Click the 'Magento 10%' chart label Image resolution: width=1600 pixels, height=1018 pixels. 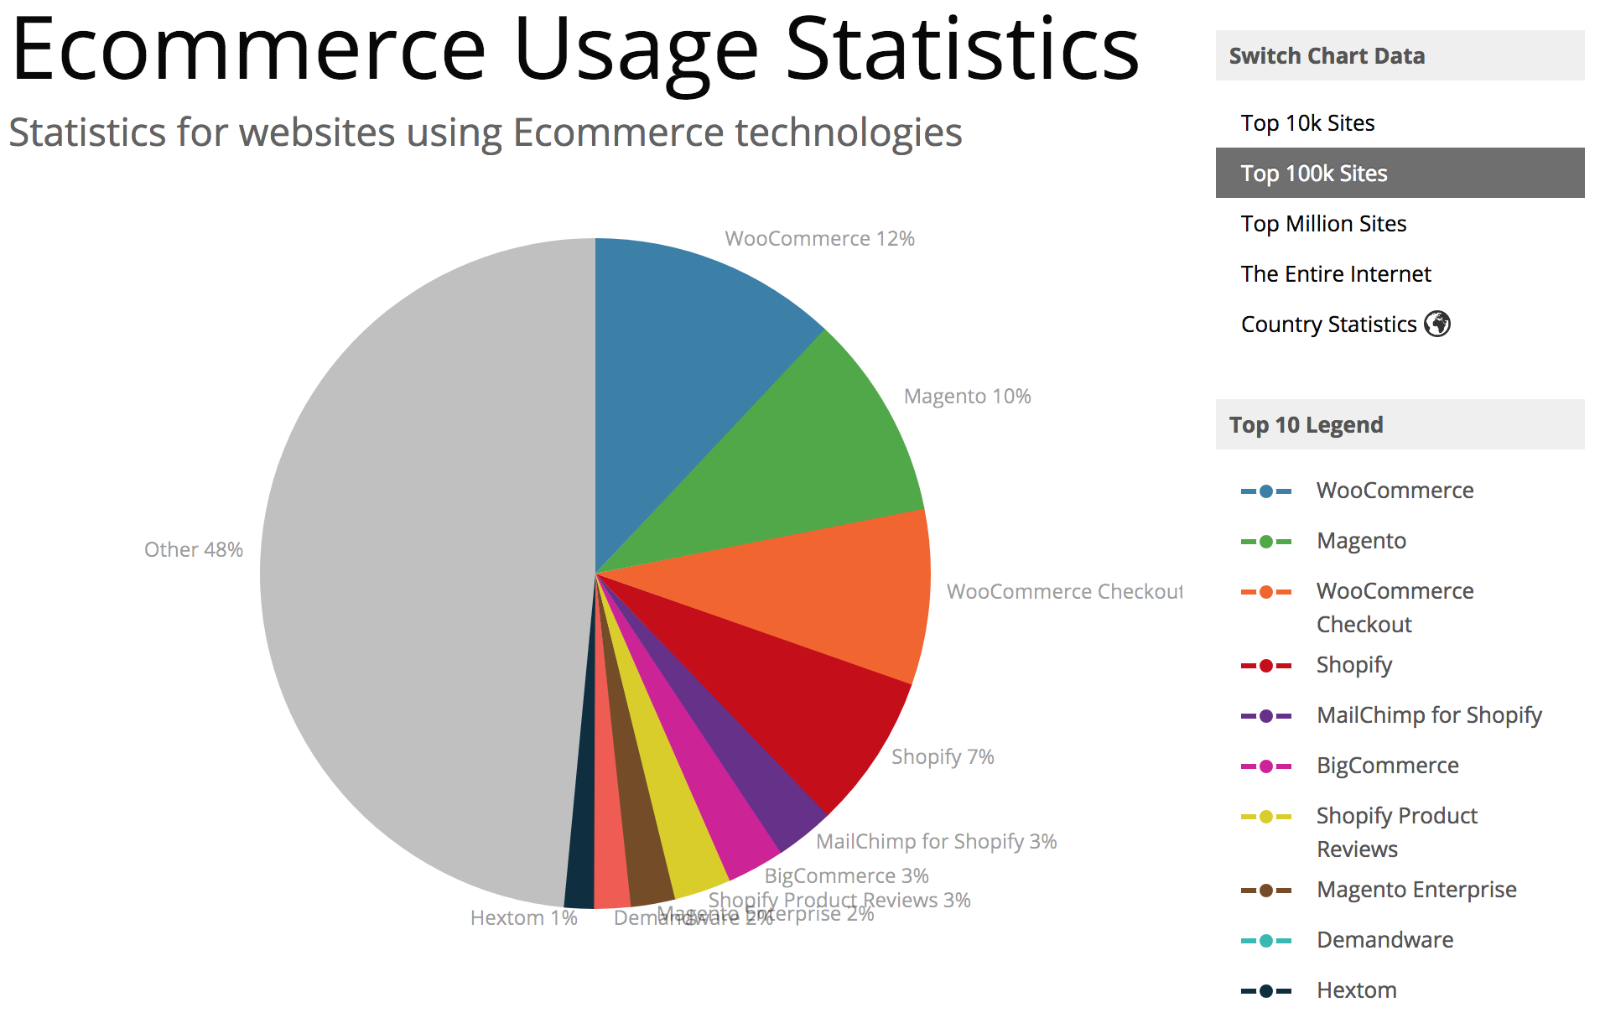click(967, 397)
